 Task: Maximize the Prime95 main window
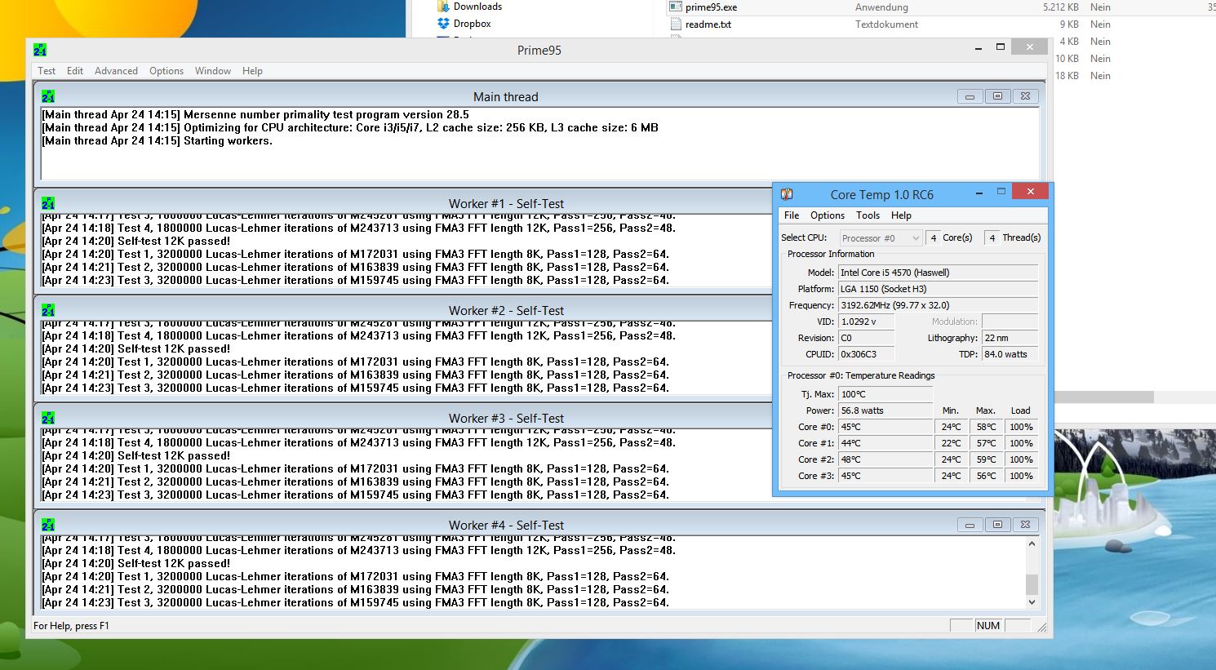1001,47
